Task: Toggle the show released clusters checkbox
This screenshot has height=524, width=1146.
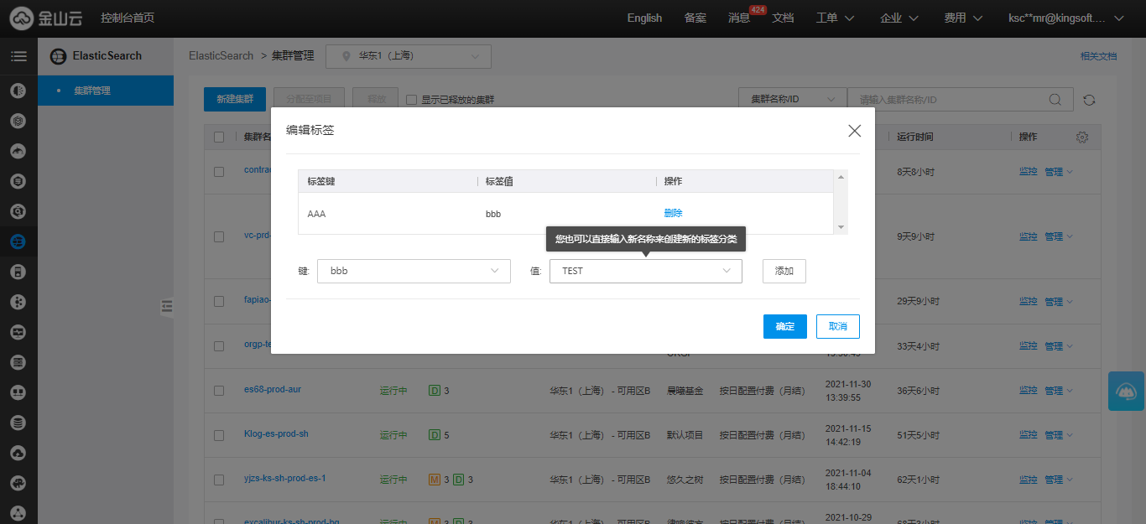Action: pos(411,100)
